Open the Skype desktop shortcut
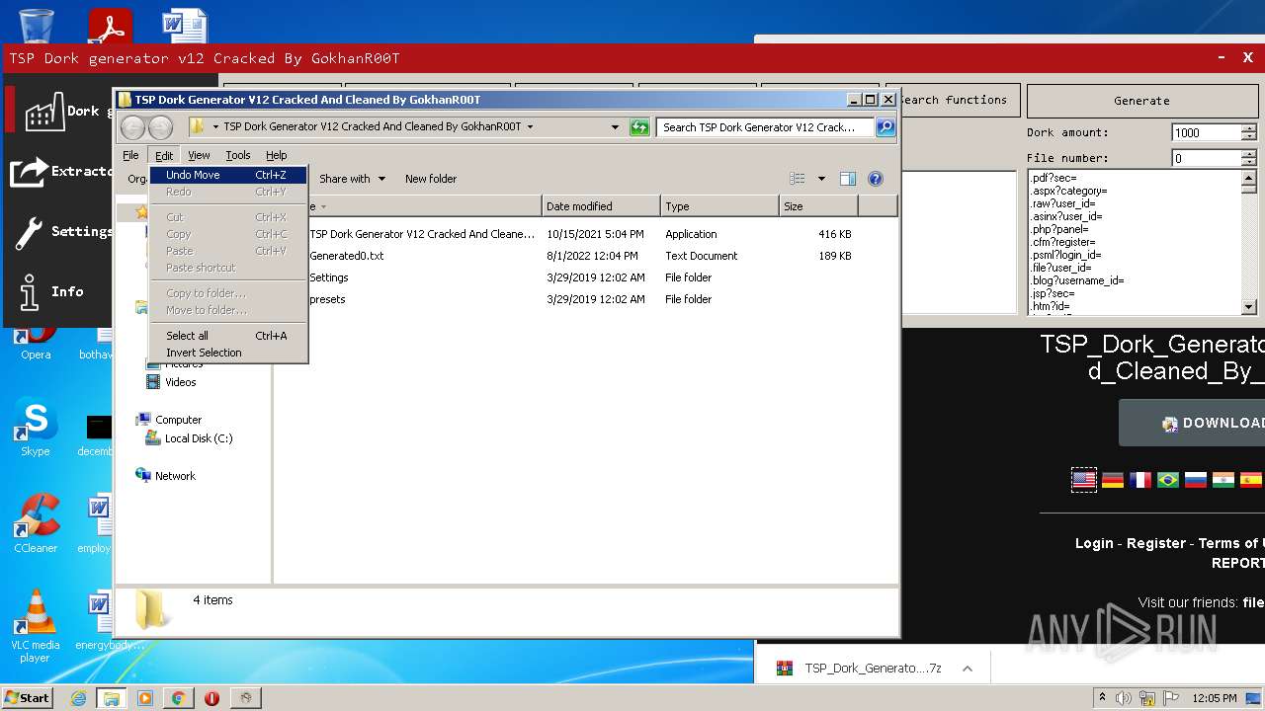The image size is (1265, 711). [x=36, y=430]
